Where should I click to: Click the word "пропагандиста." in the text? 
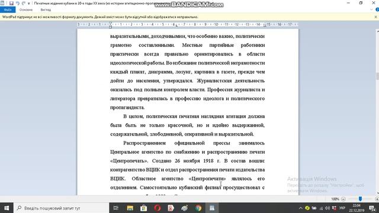point(127,108)
